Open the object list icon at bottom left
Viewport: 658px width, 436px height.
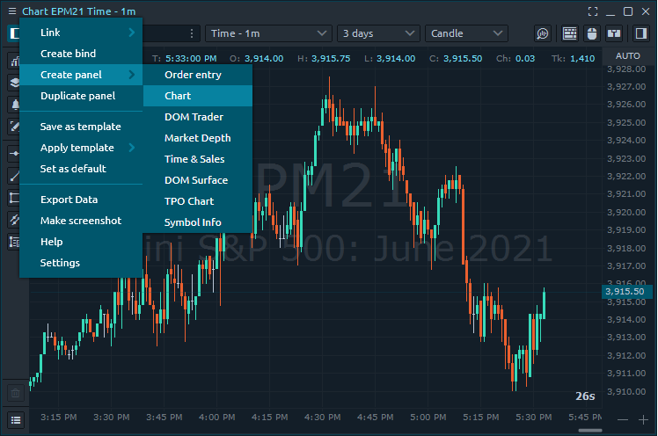click(15, 419)
